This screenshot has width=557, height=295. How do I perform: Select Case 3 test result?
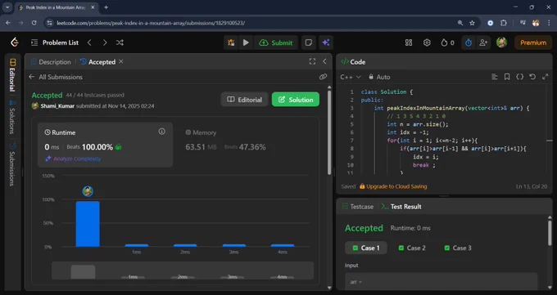[458, 248]
